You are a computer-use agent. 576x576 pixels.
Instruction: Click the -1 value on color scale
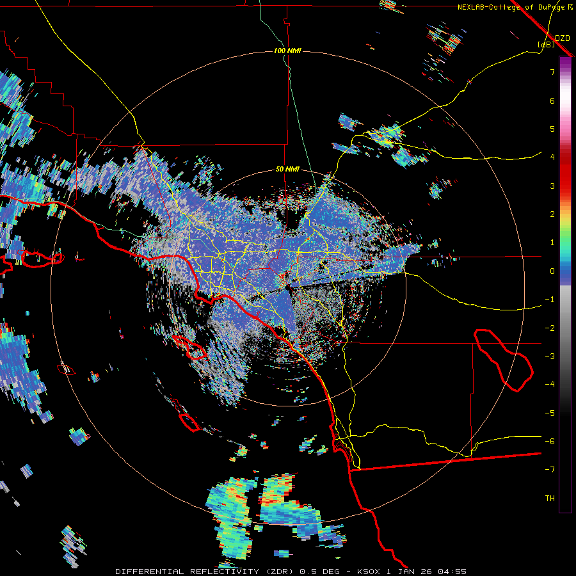coord(550,300)
